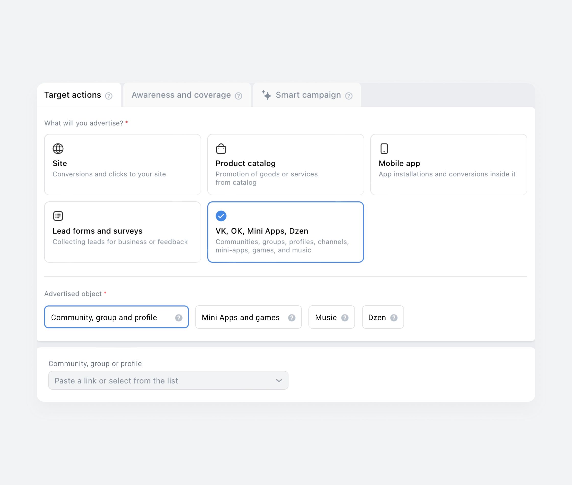Click the form icon on Lead forms card
Screen dimensions: 572x485
58,216
